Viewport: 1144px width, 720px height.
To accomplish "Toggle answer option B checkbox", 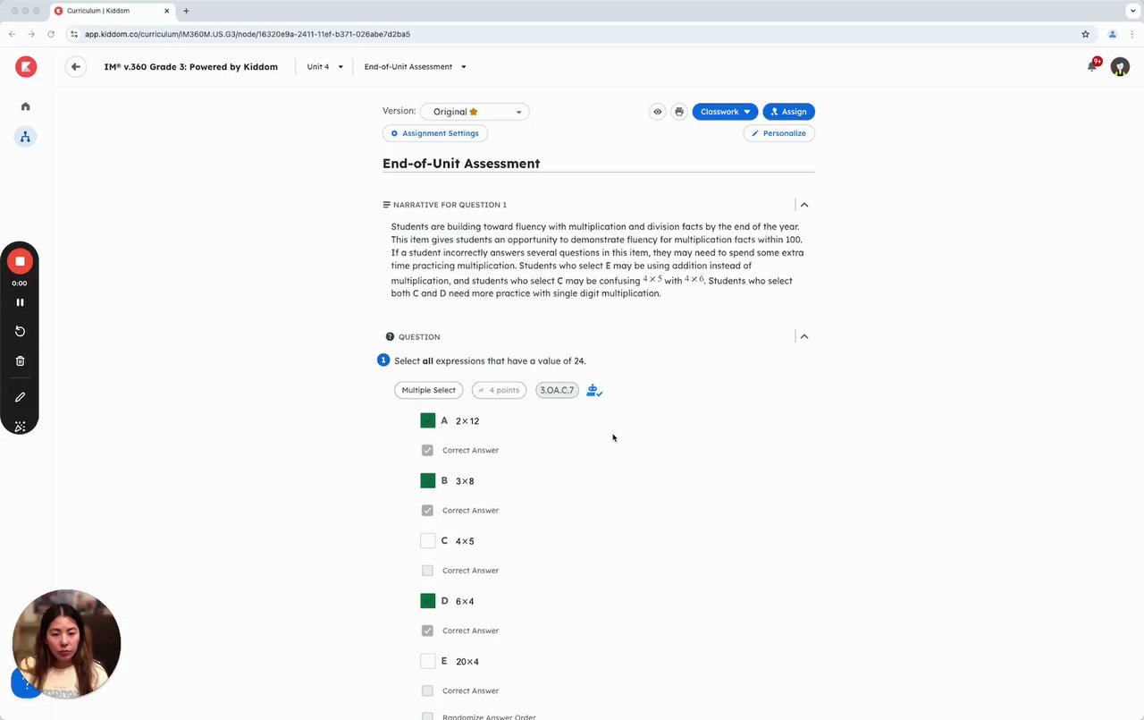I will pos(428,480).
